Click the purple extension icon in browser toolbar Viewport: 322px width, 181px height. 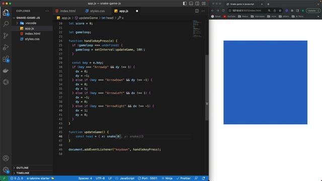coord(287,11)
